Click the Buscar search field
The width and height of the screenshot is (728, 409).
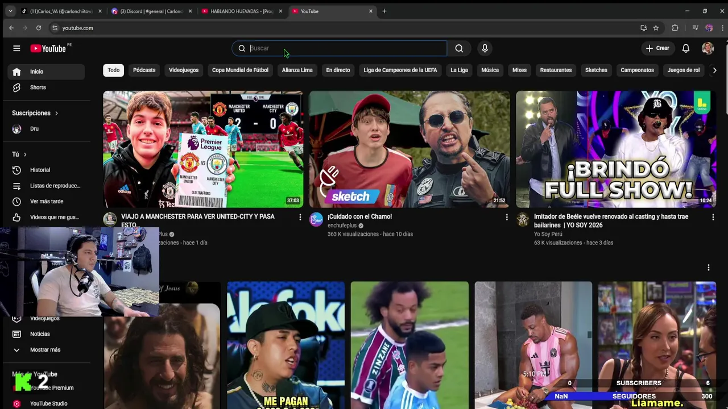pos(340,48)
